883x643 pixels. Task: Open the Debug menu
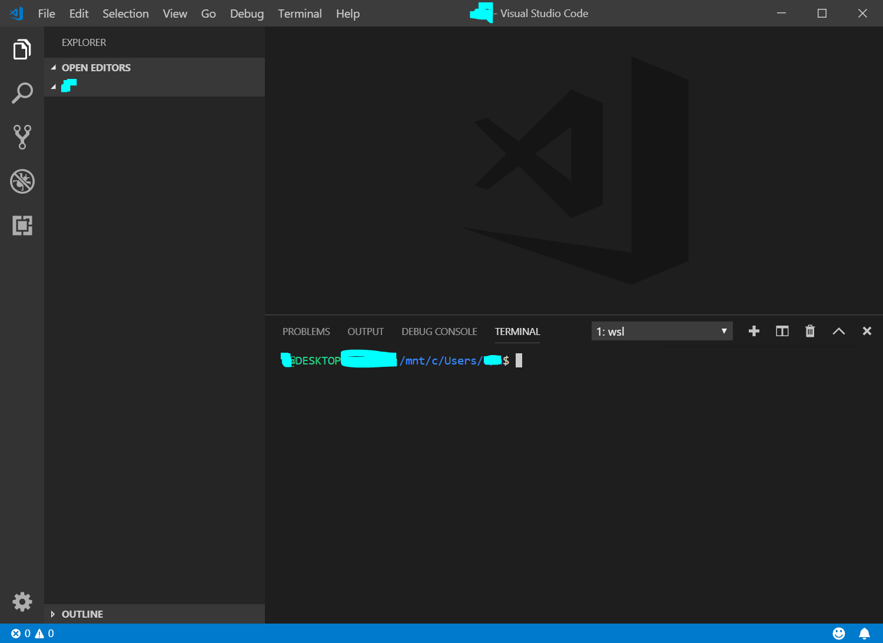coord(247,14)
